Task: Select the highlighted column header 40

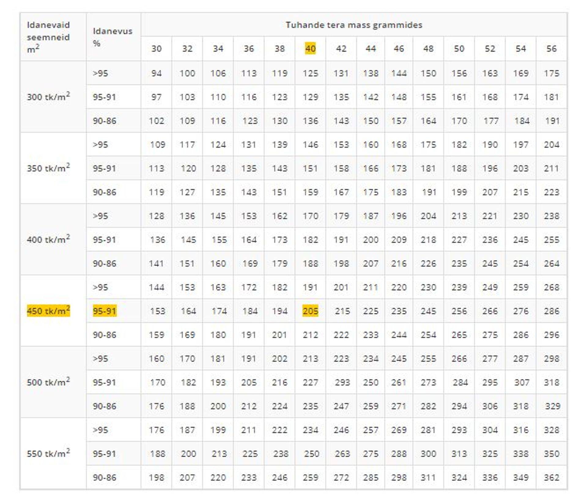Action: [x=310, y=49]
